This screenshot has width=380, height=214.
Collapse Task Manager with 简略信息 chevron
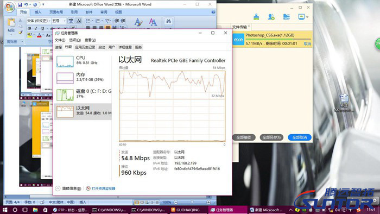pyautogui.click(x=58, y=188)
